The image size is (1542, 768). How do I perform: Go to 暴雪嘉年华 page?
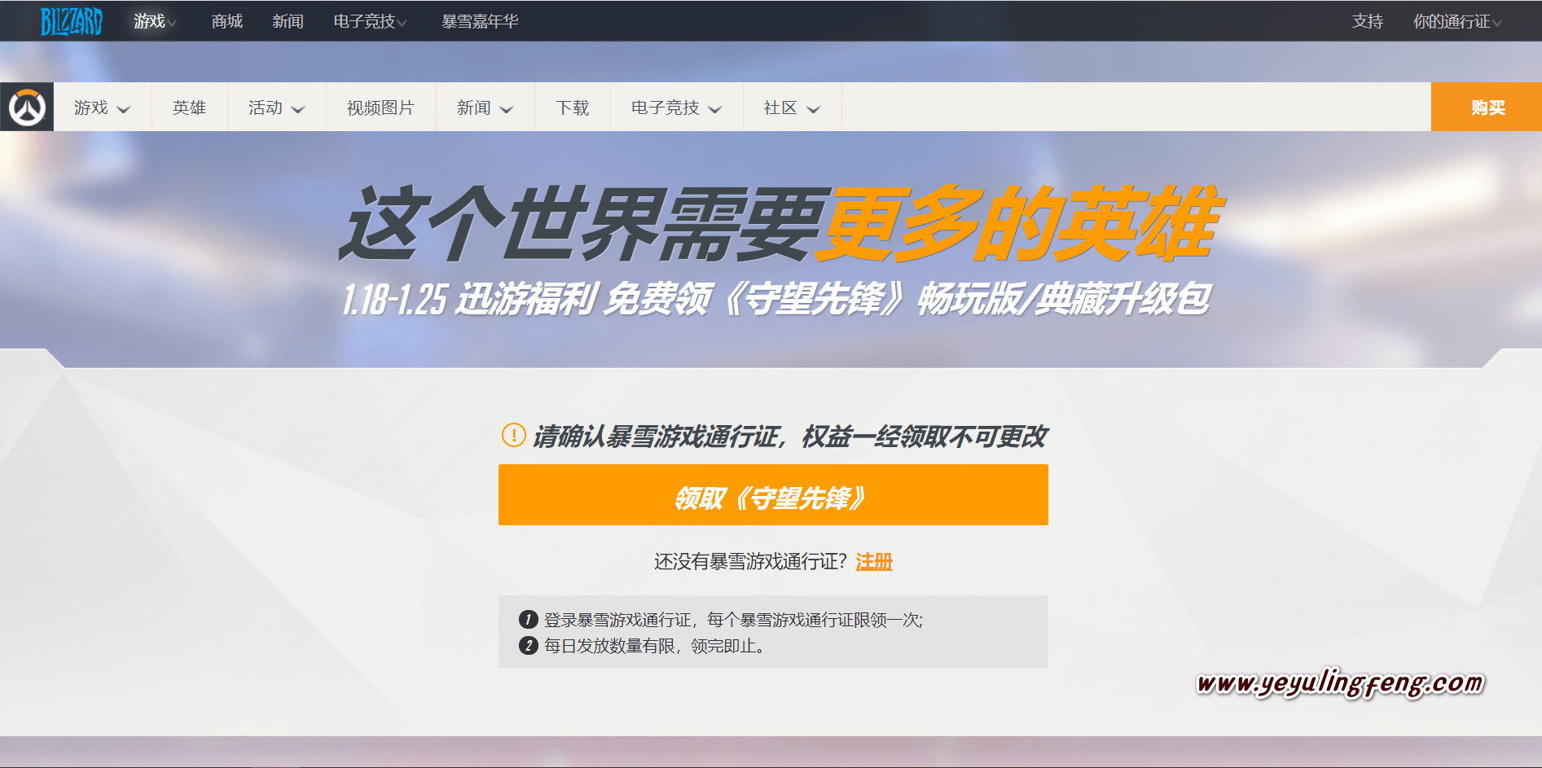tap(480, 21)
